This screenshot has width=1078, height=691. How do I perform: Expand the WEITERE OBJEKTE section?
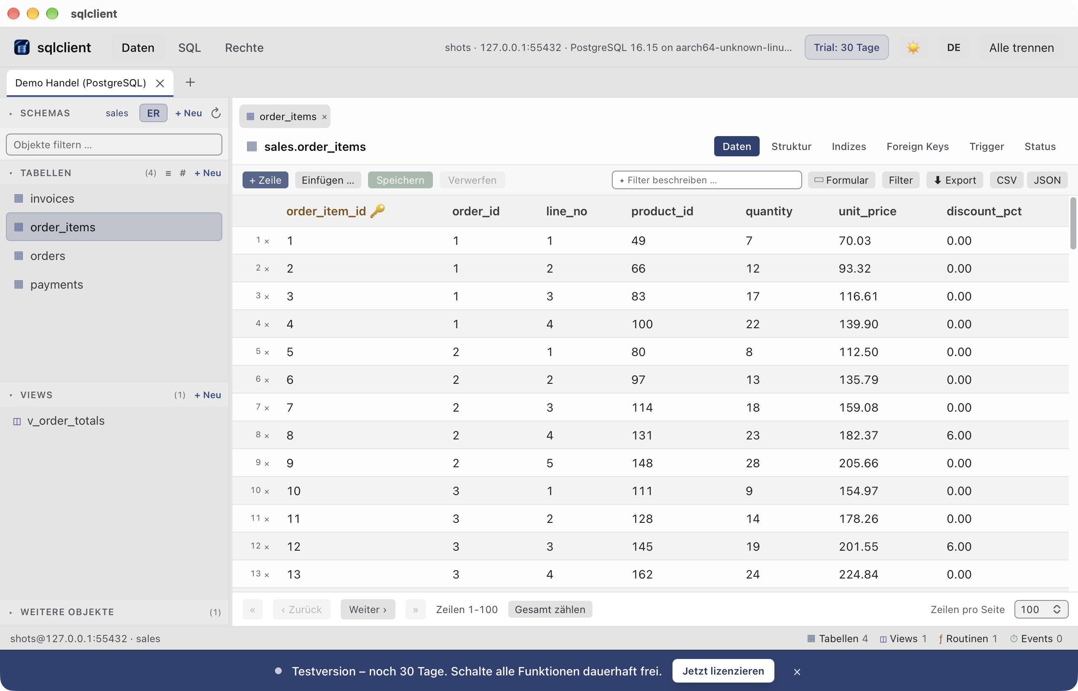(11, 613)
